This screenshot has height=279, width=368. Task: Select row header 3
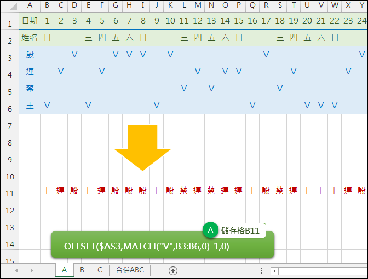tap(10, 55)
